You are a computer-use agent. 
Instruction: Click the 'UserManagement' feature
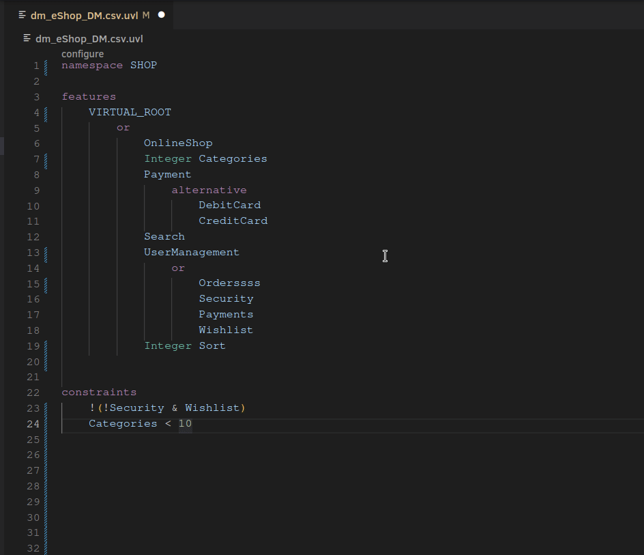pyautogui.click(x=192, y=253)
